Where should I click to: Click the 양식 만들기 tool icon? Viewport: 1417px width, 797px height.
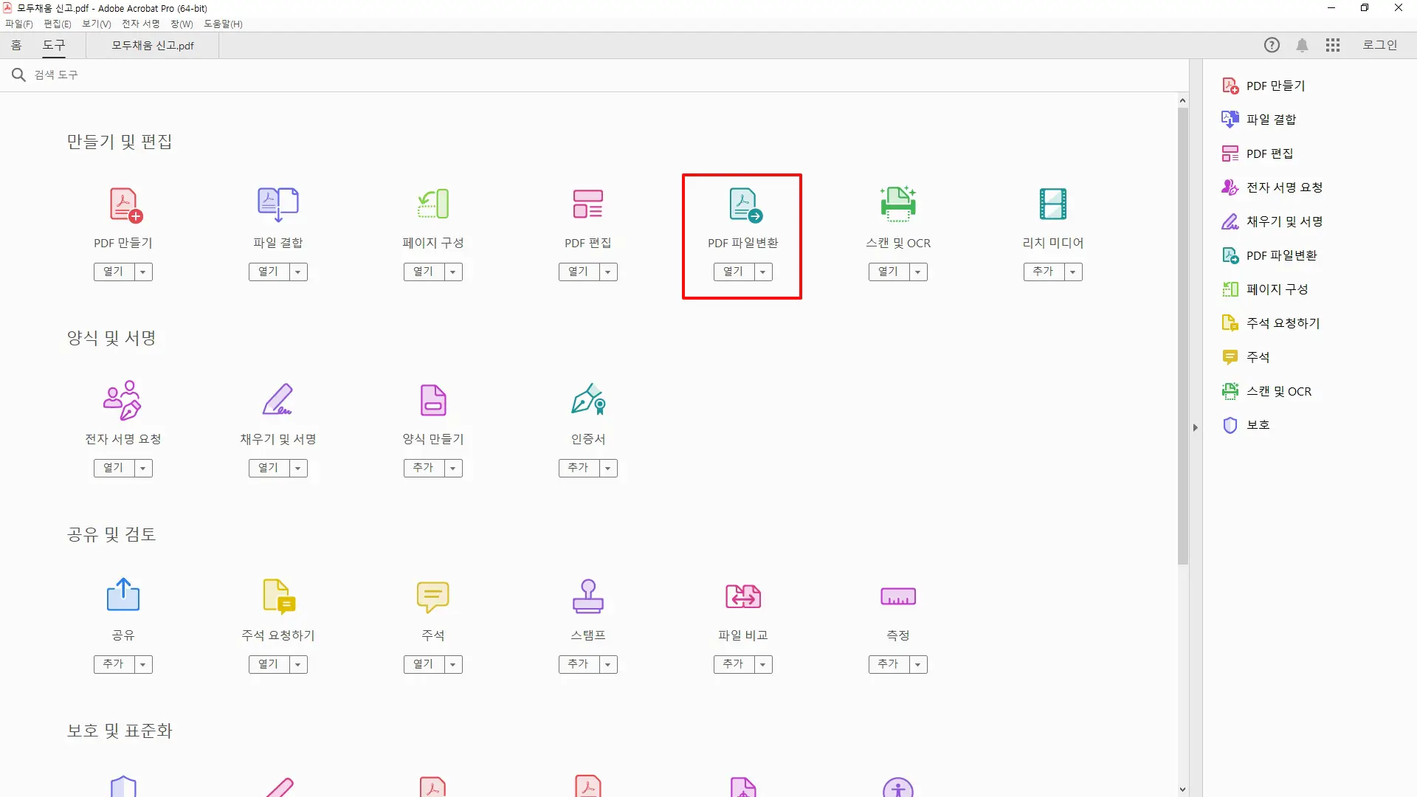tap(433, 400)
